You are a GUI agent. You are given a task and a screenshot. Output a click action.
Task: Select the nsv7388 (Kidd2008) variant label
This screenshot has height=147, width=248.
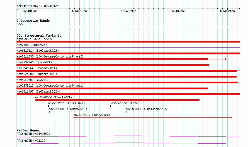coord(32,45)
